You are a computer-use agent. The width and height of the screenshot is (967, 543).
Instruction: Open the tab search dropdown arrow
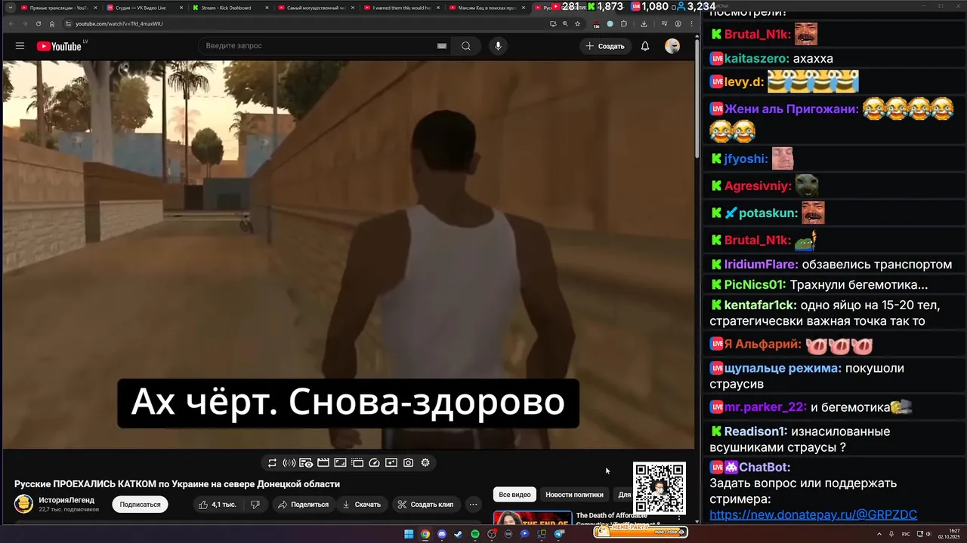(11, 8)
